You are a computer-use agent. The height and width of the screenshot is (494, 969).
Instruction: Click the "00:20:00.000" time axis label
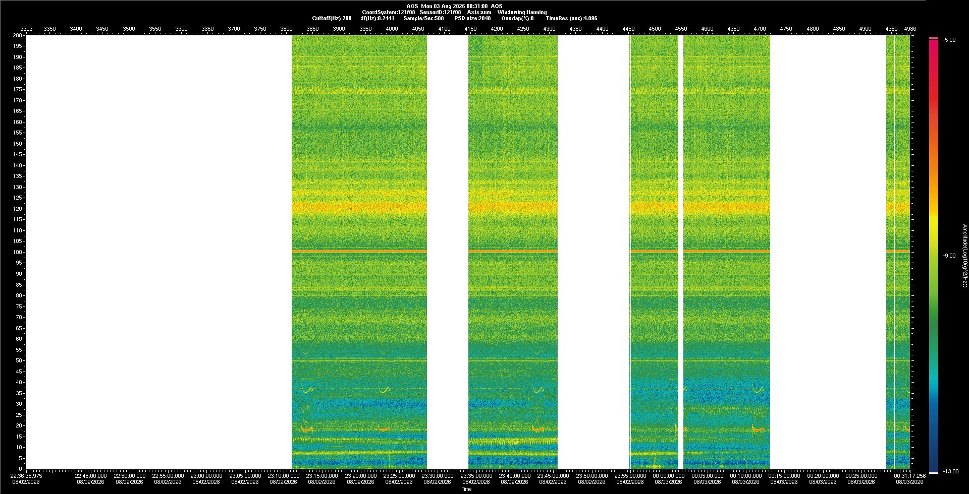coord(823,475)
